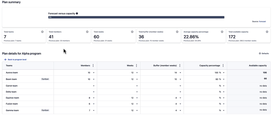Viewport: 272px width, 115px height.
Task: Click the Total weeks value 60
Action: pyautogui.click(x=96, y=37)
